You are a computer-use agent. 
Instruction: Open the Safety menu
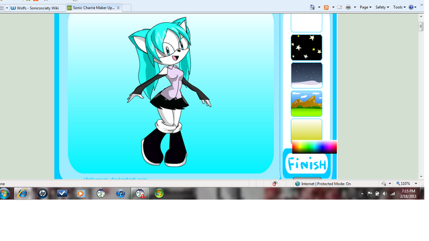[x=382, y=7]
